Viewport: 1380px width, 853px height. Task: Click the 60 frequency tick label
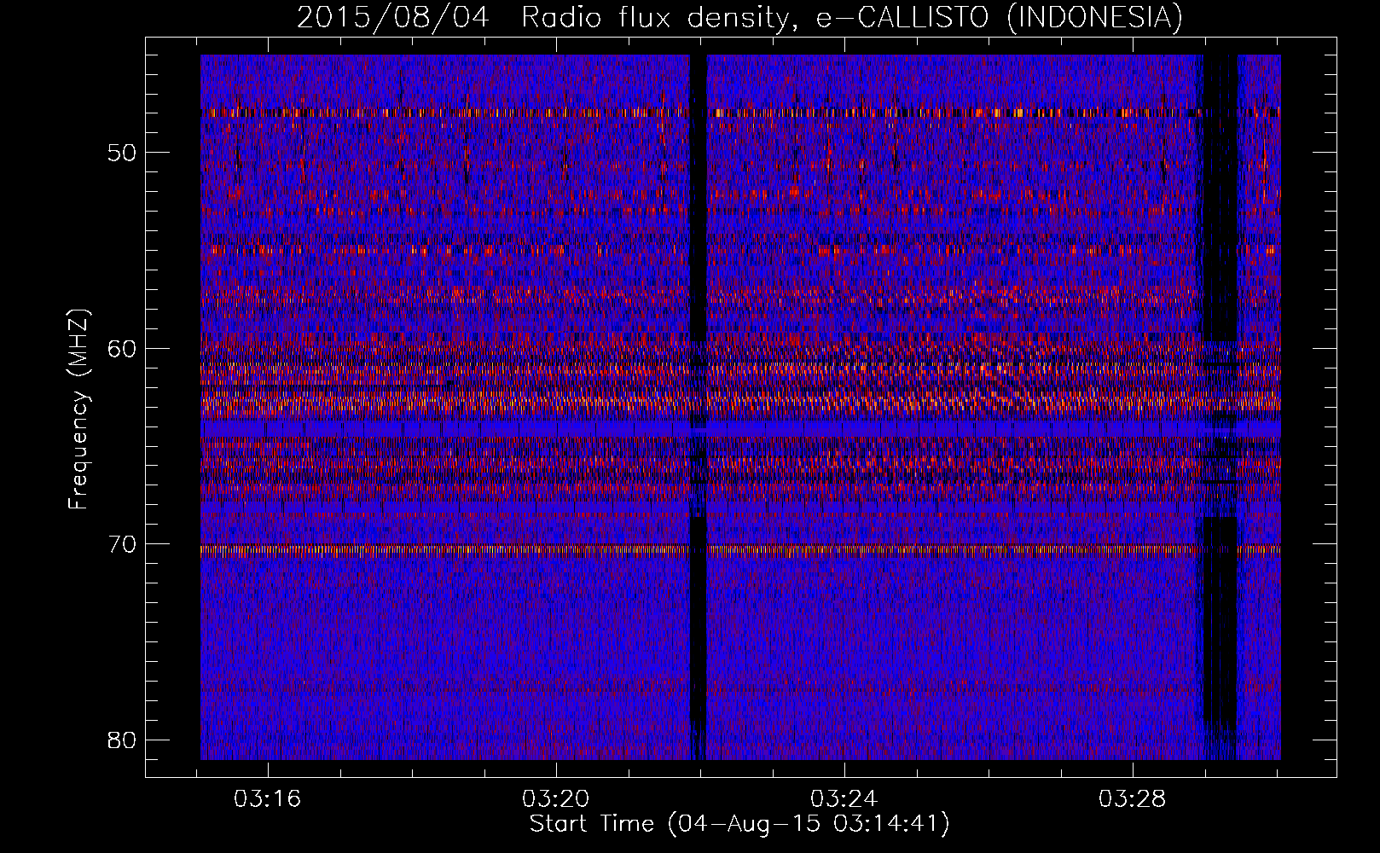[x=122, y=348]
